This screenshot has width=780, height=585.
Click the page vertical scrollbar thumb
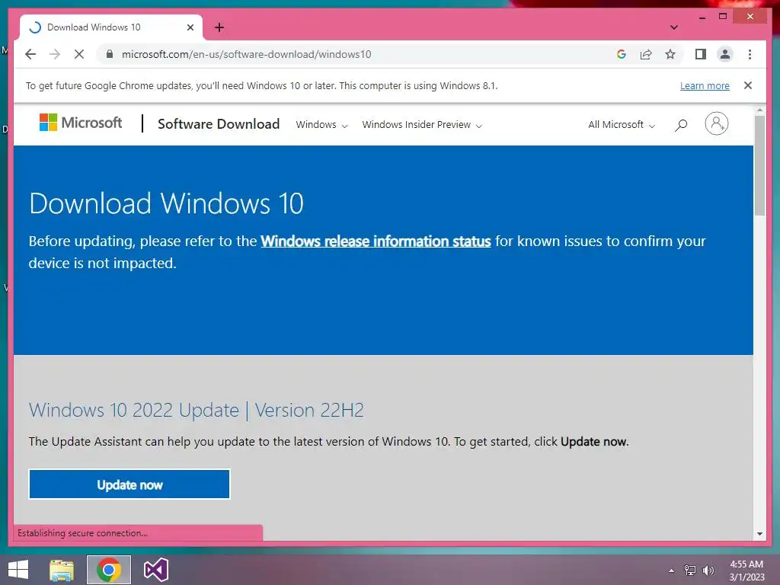[x=759, y=165]
